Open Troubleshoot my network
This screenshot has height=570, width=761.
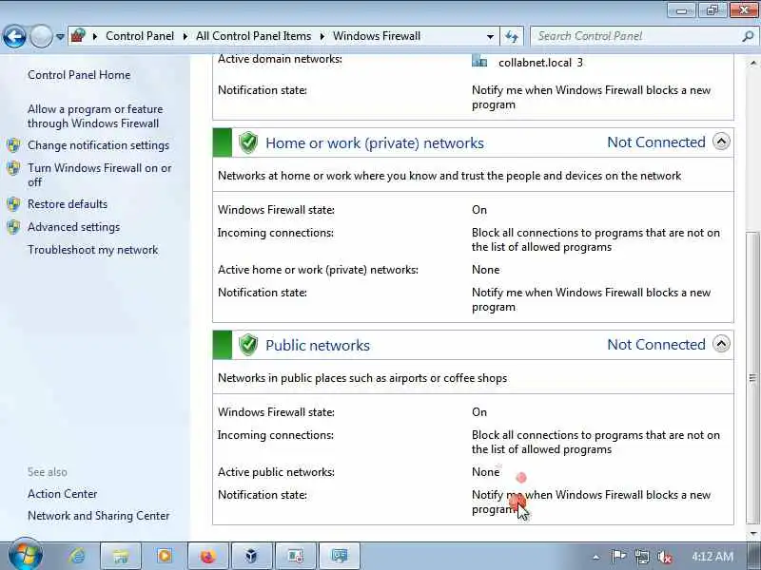(x=92, y=250)
